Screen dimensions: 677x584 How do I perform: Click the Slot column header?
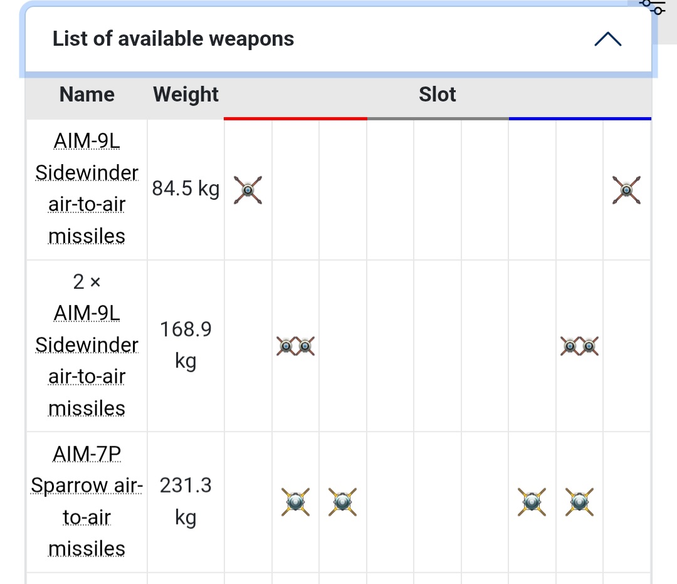pyautogui.click(x=438, y=94)
